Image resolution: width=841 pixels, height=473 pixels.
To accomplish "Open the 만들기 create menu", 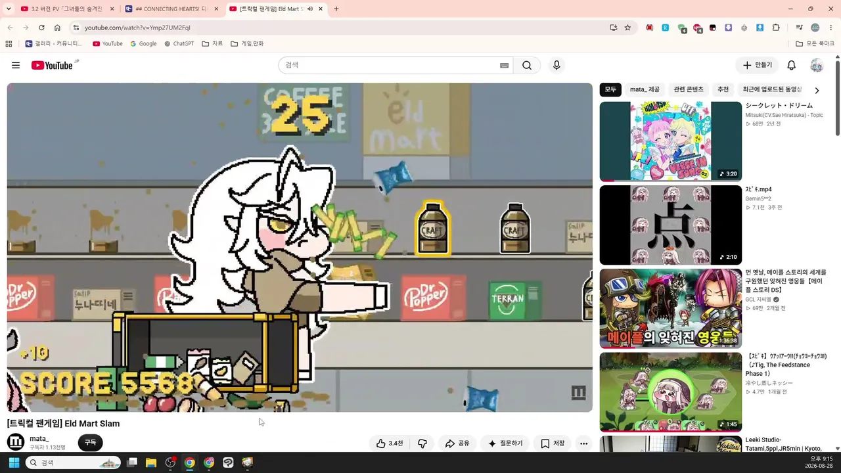I will point(758,65).
